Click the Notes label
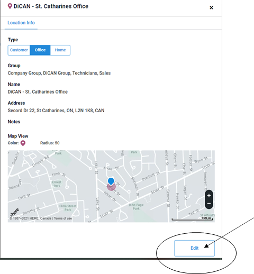Screen dimensions: 254x274 click(14, 122)
